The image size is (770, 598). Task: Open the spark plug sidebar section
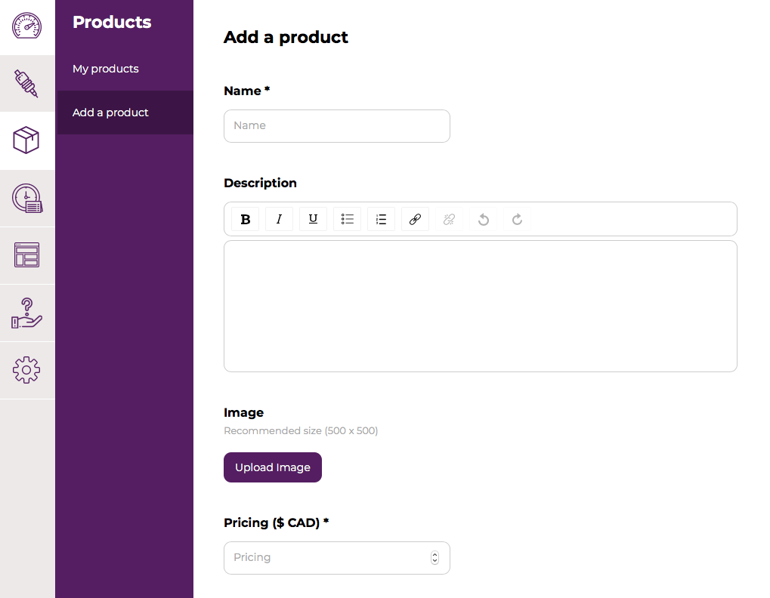(26, 83)
